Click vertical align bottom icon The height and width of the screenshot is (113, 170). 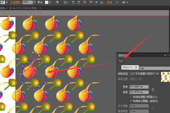101,2
